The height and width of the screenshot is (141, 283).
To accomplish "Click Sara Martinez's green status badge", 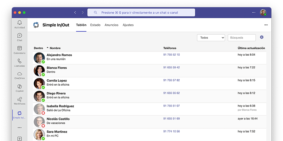I will click(43, 139).
